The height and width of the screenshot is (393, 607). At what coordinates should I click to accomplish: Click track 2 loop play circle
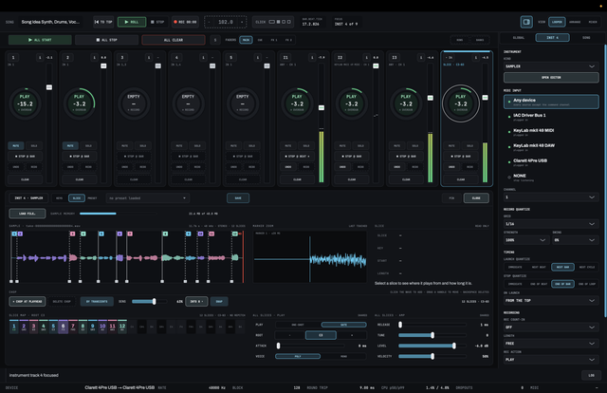click(x=80, y=103)
